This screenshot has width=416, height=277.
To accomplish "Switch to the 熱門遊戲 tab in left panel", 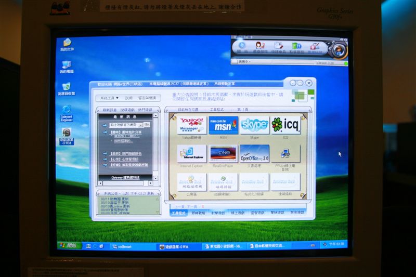I will pyautogui.click(x=145, y=110).
